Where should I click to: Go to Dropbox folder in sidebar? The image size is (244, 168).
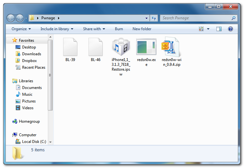[x=29, y=61]
